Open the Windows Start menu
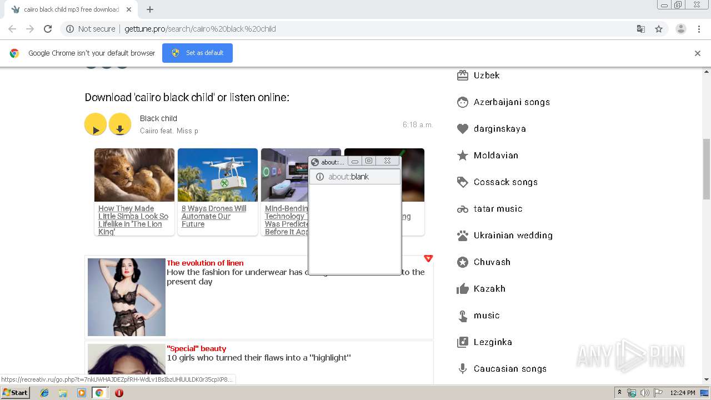711x400 pixels. 15,392
